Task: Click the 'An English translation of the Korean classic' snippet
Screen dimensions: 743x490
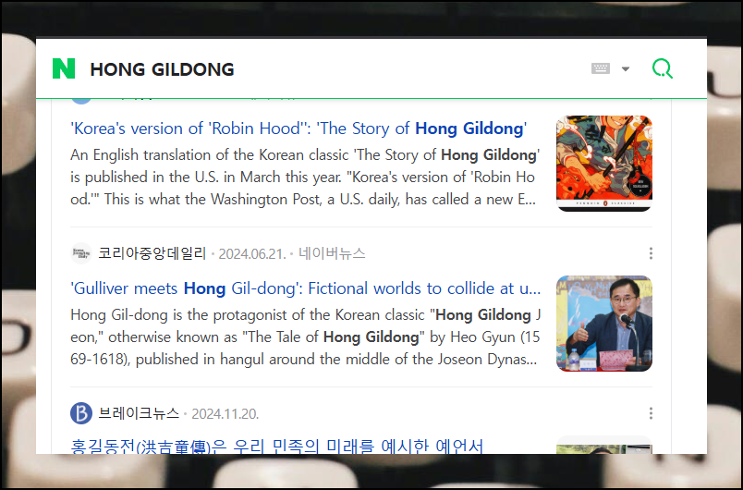Action: (x=305, y=177)
